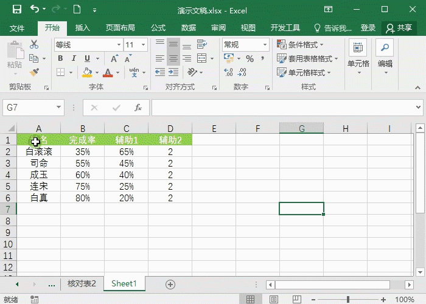The height and width of the screenshot is (304, 426).
Task: Open the 单元格 cells group dropdown
Action: coord(358,57)
